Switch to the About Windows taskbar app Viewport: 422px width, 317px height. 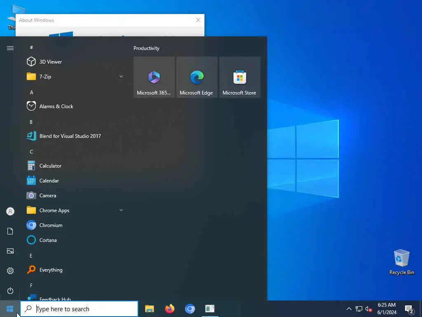(210, 309)
